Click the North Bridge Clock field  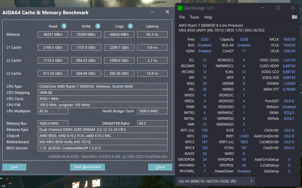click(152, 111)
